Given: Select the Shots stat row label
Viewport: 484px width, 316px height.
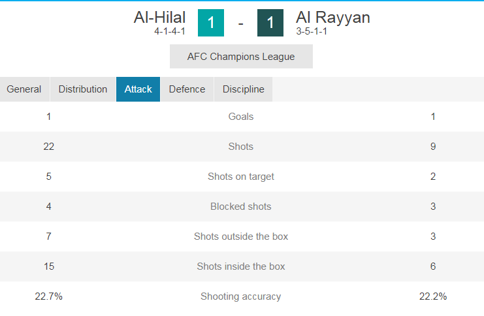Looking at the screenshot, I should click(x=241, y=147).
